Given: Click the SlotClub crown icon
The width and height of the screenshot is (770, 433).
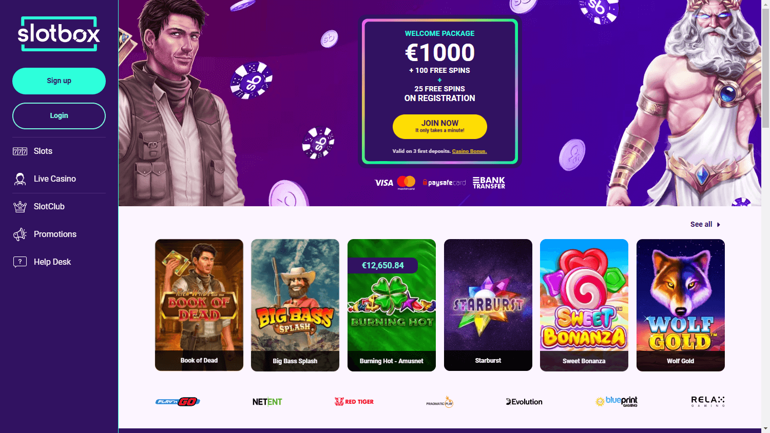Looking at the screenshot, I should click(20, 207).
